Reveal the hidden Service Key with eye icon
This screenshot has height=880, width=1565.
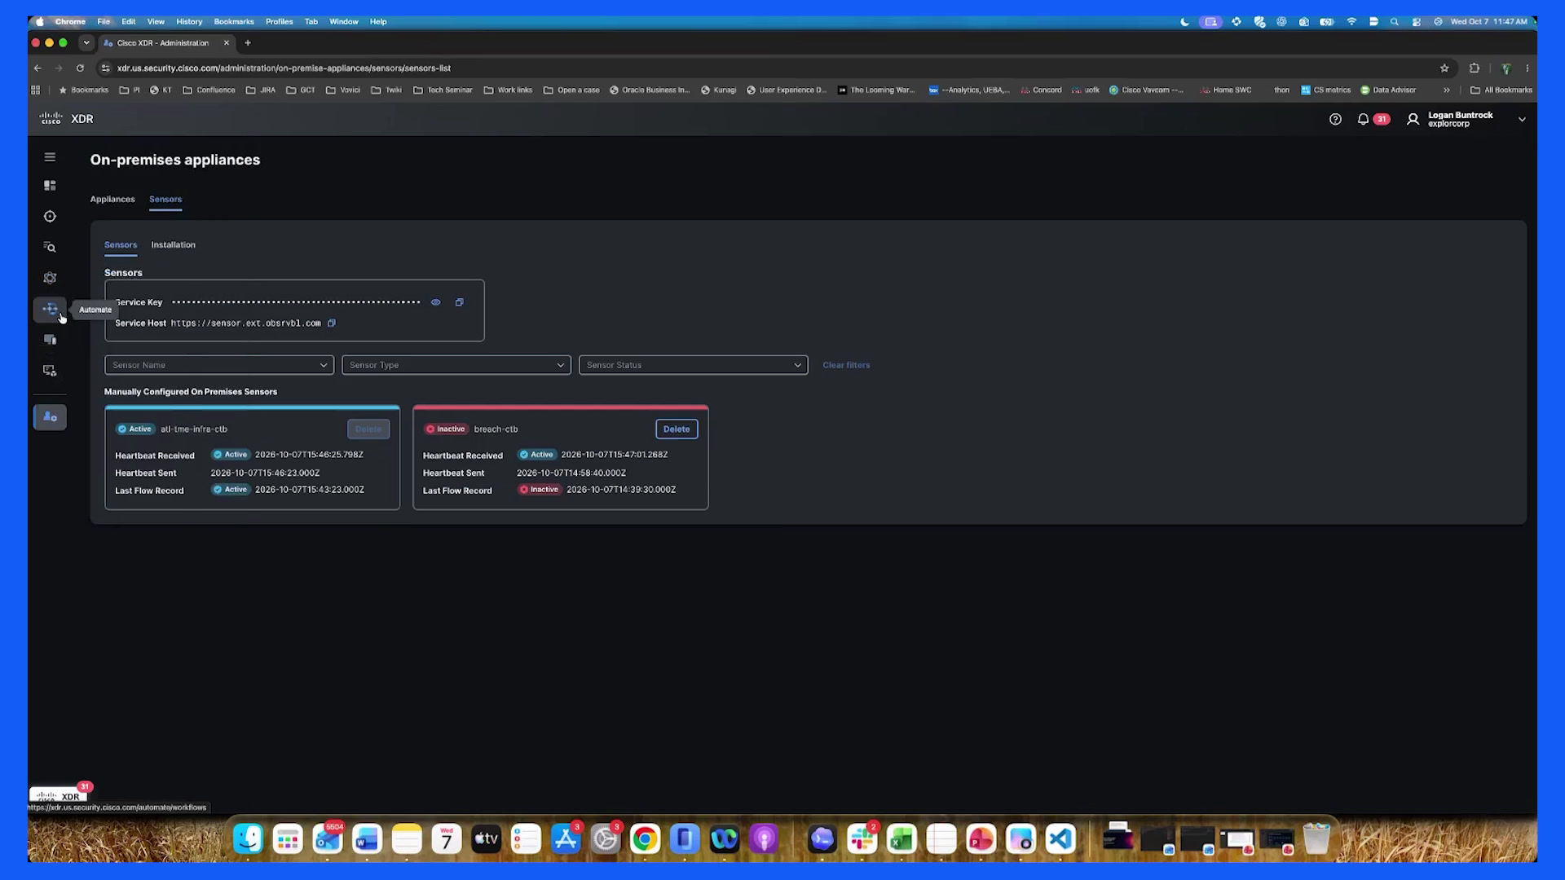click(436, 302)
